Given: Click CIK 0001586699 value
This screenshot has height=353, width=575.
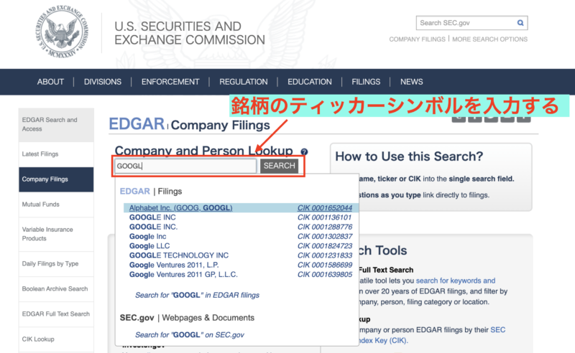Looking at the screenshot, I should tap(325, 265).
